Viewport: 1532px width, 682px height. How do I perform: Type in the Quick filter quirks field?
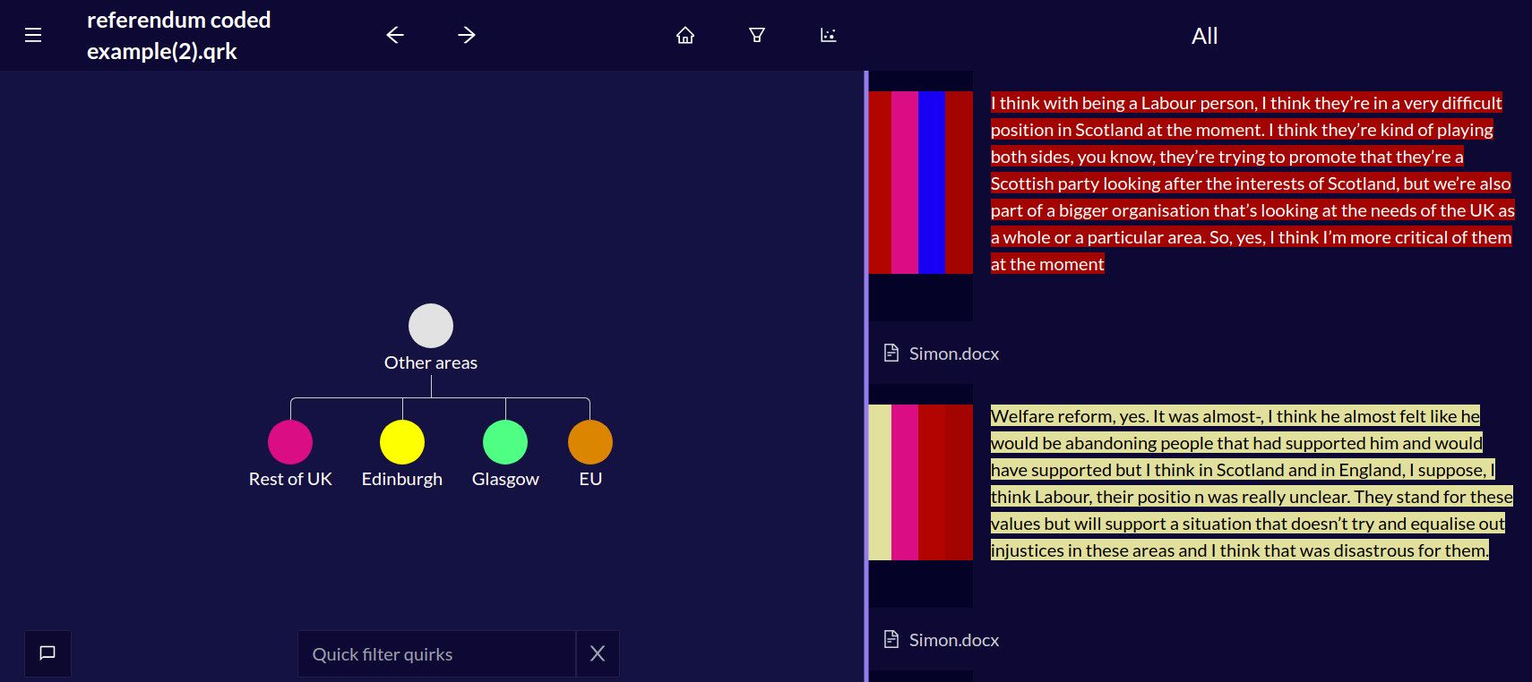[x=436, y=654]
